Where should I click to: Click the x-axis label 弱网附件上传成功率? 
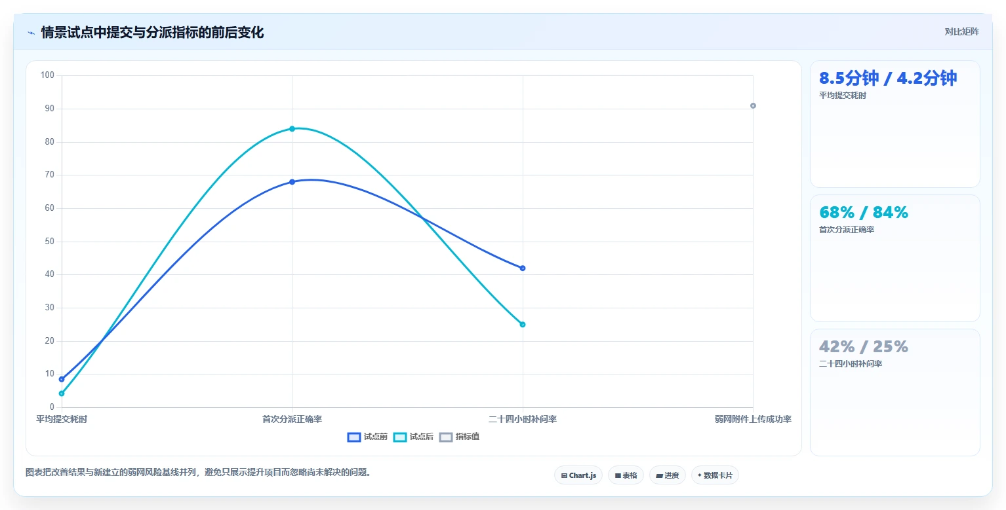point(753,419)
